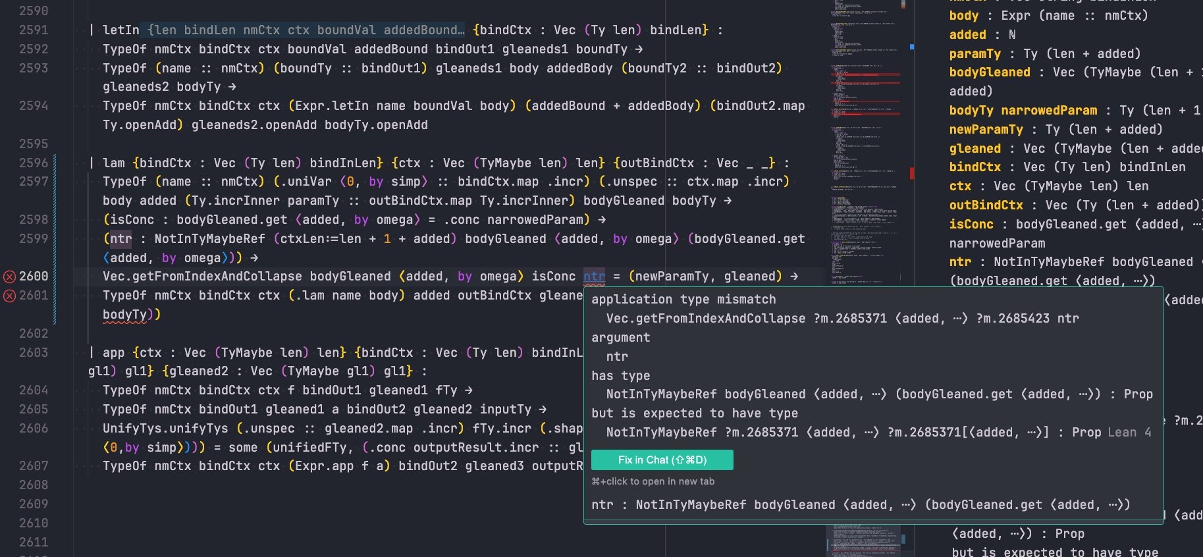Image resolution: width=1203 pixels, height=557 pixels.
Task: Jump to the red error marker in the overview ruler
Action: (x=911, y=173)
